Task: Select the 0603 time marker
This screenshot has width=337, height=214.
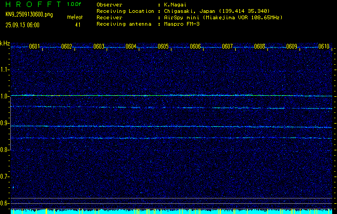Action: point(99,47)
